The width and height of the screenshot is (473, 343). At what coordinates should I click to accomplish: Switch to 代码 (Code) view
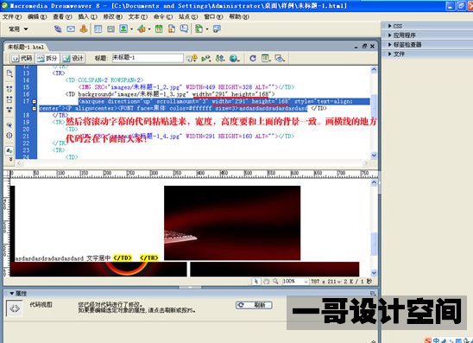[22, 58]
